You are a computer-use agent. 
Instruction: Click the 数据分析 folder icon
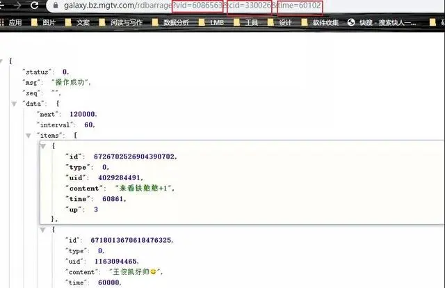click(155, 22)
